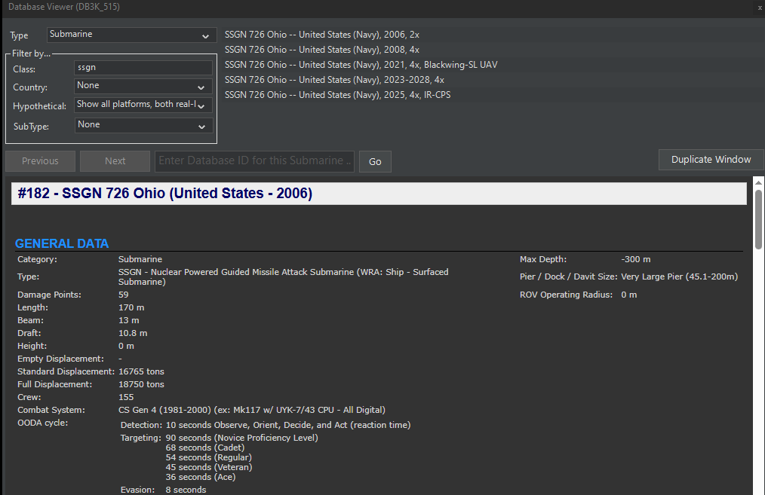Click the Max Depth value -300 m

coord(636,259)
